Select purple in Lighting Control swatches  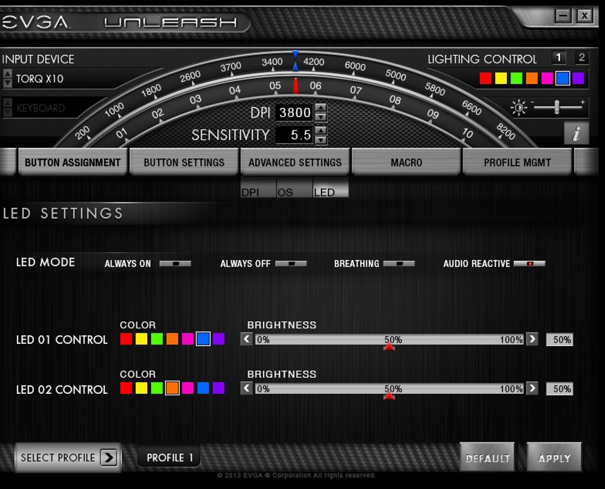point(578,78)
